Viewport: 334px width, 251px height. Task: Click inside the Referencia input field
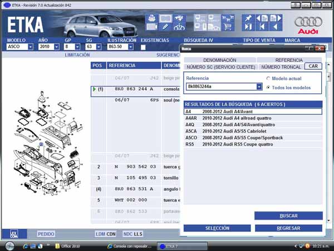pyautogui.click(x=222, y=86)
